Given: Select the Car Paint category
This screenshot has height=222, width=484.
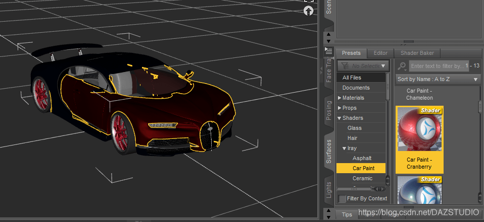Looking at the screenshot, I should [361, 168].
